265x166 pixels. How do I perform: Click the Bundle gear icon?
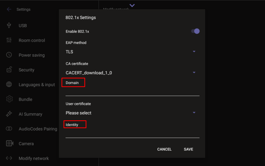coord(9,99)
